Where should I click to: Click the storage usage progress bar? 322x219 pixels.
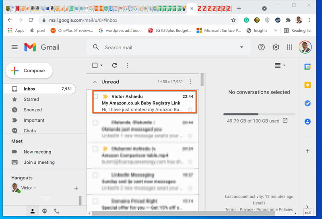(259, 114)
